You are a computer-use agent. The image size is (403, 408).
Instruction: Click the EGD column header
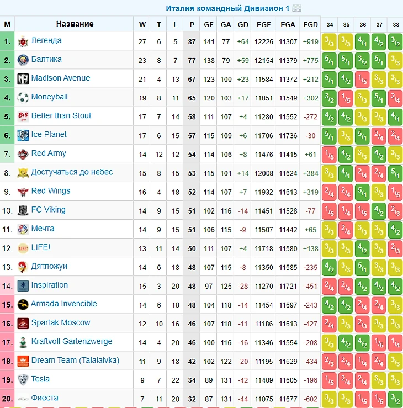coord(310,24)
